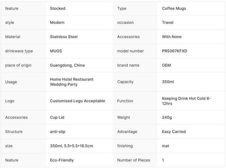Select the 'With None' accessories value
The width and height of the screenshot is (226, 168).
click(172, 37)
